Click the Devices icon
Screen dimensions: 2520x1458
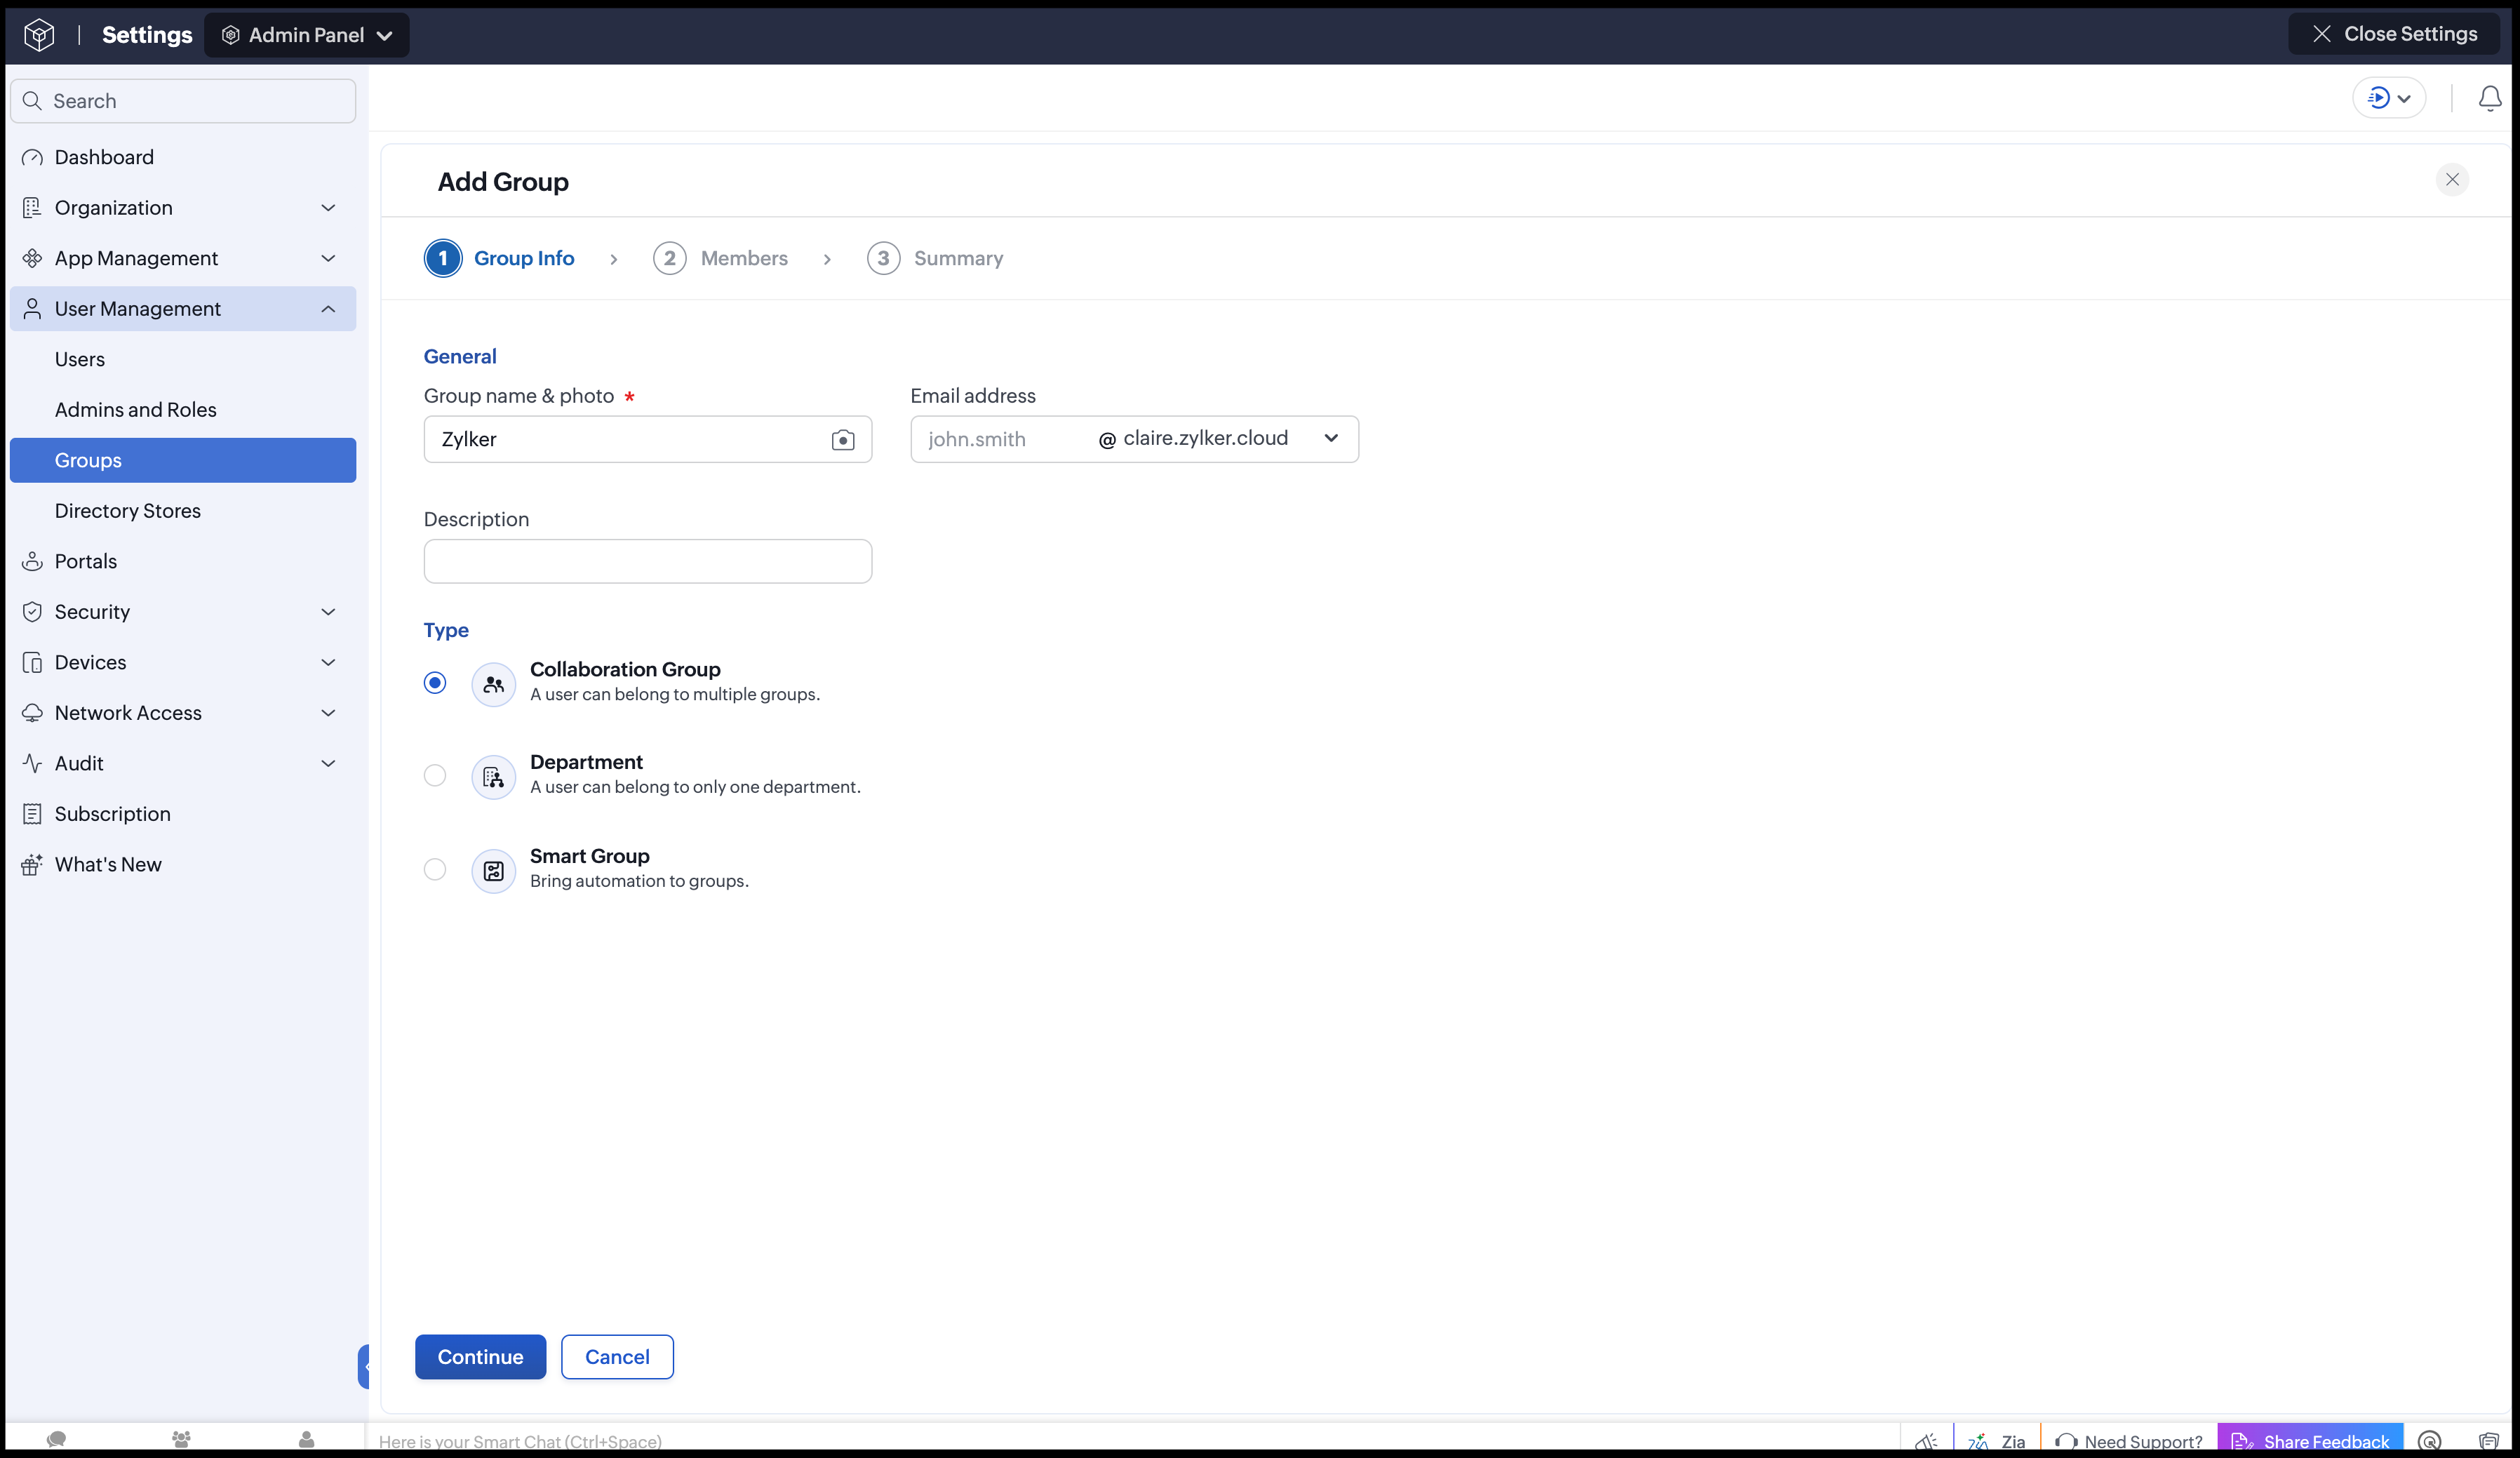tap(32, 662)
